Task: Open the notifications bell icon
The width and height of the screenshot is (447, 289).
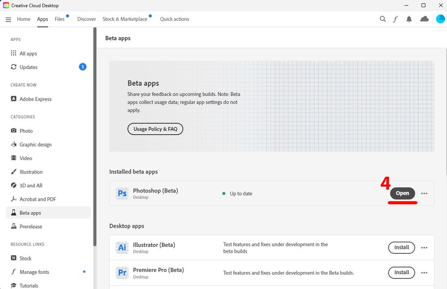Action: tap(409, 19)
